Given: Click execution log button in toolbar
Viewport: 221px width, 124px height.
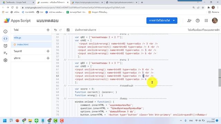Looking at the screenshot, I should (x=85, y=30).
